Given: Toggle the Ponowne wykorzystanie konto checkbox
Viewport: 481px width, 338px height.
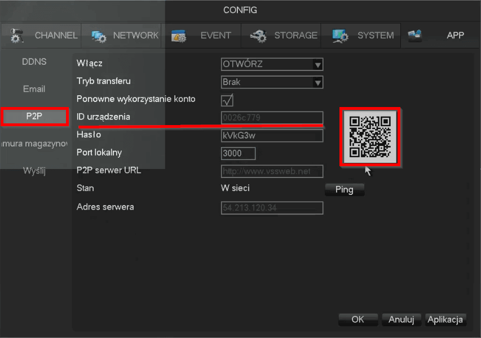Looking at the screenshot, I should [x=227, y=100].
